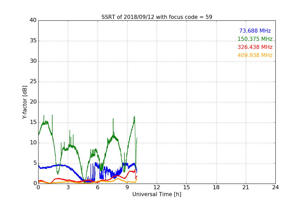Click the y-axis tick label 25
The image size is (306, 204).
33,82
